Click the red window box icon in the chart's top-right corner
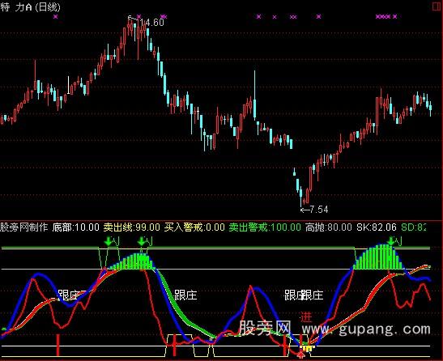443x361 pixels. [x=437, y=6]
